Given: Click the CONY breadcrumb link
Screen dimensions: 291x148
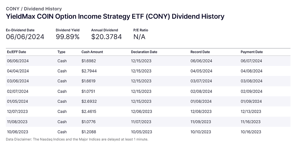Looking at the screenshot, I should (x=13, y=9).
